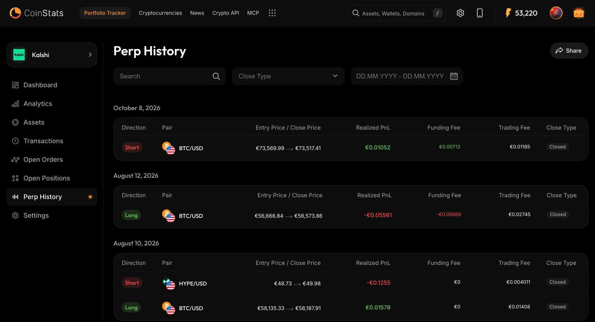Click realized PnL value -€0.05561
Viewport: 595px width, 322px height.
point(378,215)
